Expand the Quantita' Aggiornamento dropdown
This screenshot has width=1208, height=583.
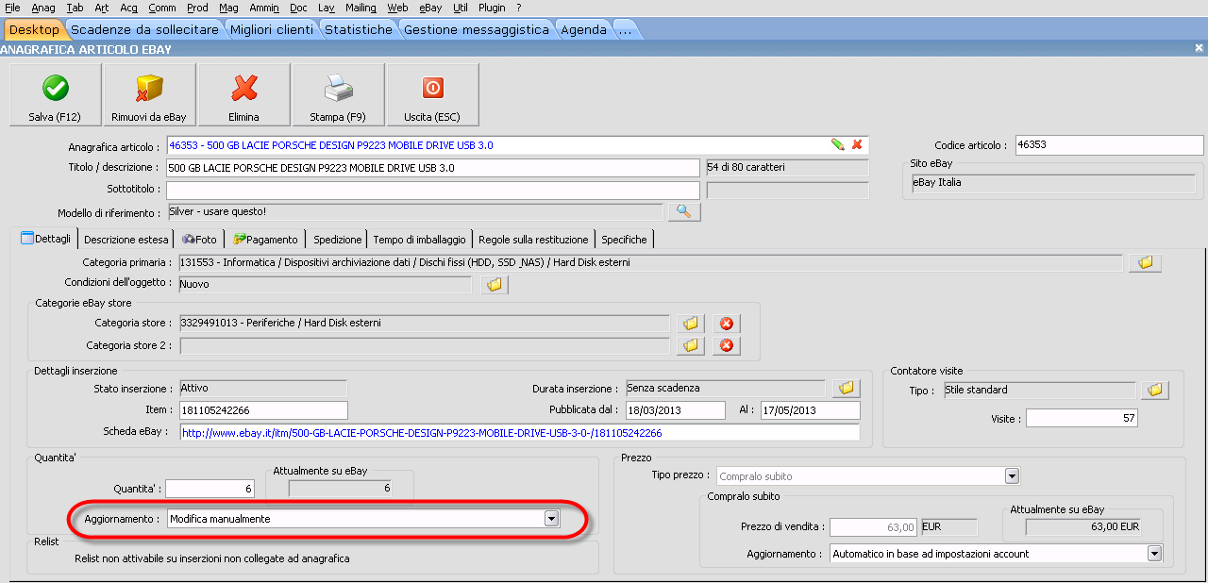pos(551,519)
